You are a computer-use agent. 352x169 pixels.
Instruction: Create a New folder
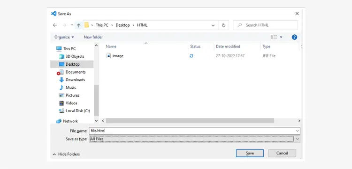click(x=93, y=37)
